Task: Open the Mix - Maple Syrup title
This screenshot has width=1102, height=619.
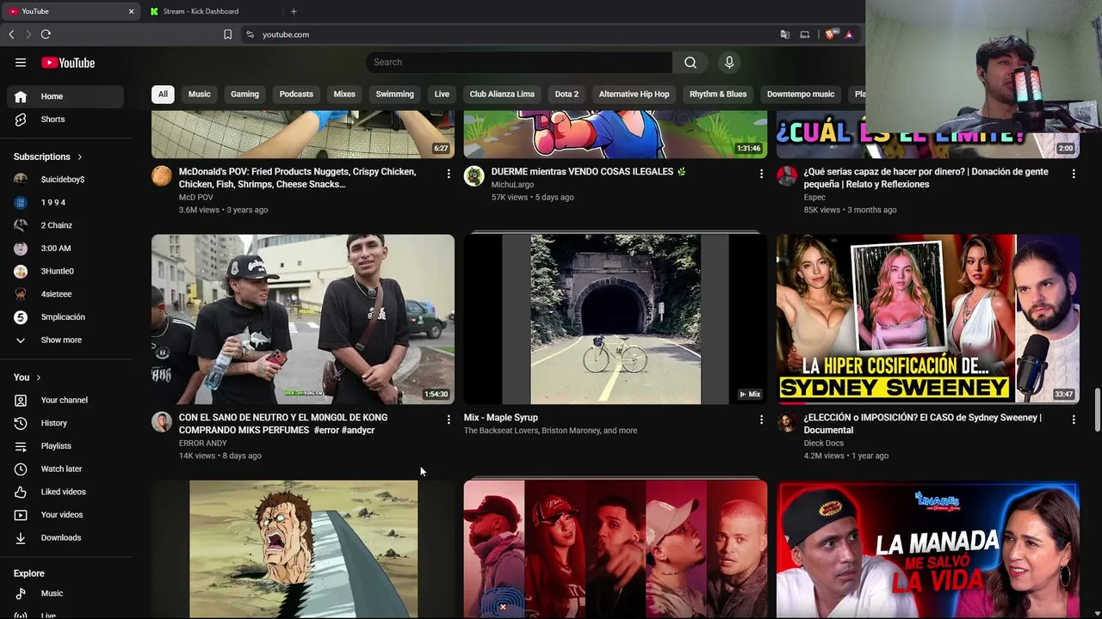Action: pos(501,418)
